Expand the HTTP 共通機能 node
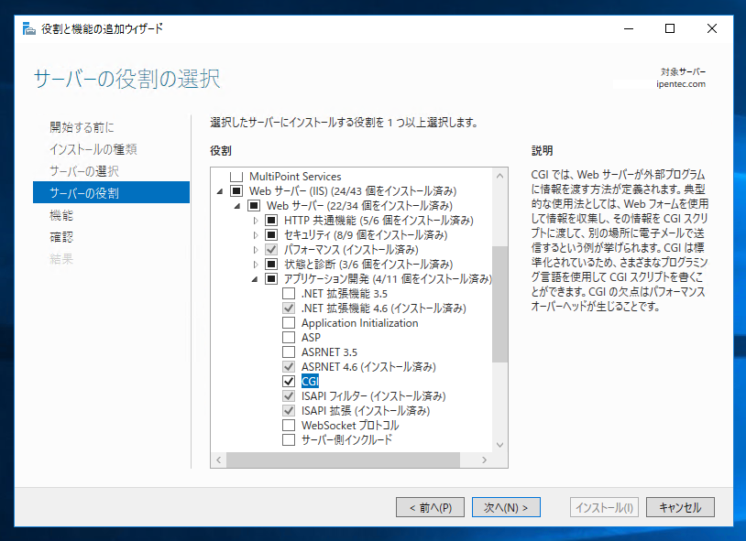This screenshot has height=541, width=746. click(x=256, y=221)
